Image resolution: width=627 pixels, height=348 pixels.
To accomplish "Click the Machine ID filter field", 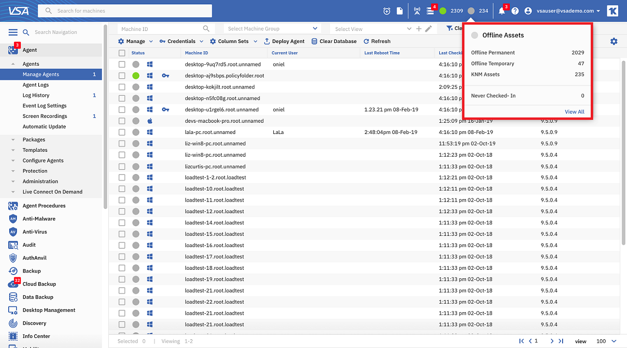I will coord(165,29).
